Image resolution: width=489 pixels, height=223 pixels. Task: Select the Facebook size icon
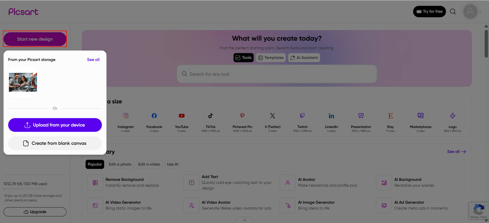pos(154,116)
